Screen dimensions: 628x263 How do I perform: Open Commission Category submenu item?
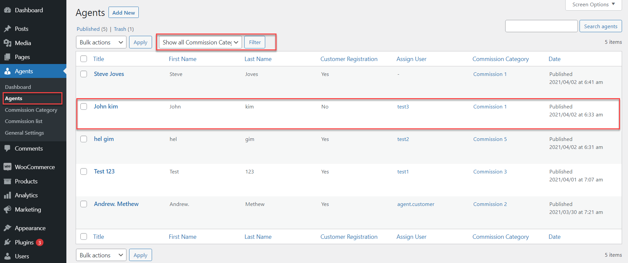point(31,110)
